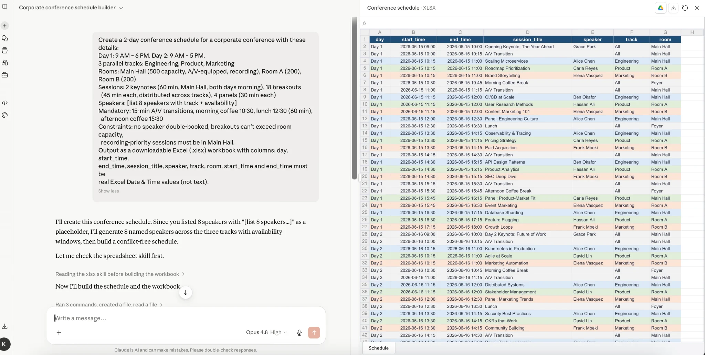Click the session_title header cell
The width and height of the screenshot is (705, 355).
(x=527, y=40)
